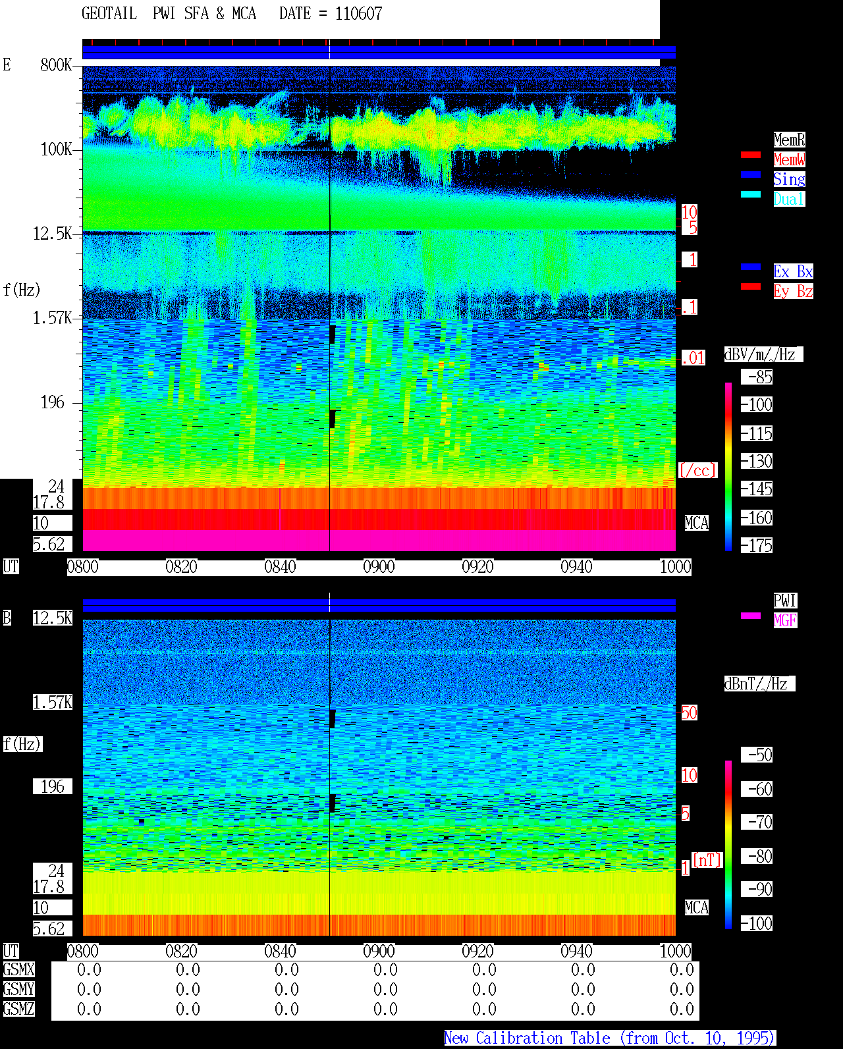Click the dBnT/√Hz color scale bar
This screenshot has width=843, height=1049.
(728, 845)
